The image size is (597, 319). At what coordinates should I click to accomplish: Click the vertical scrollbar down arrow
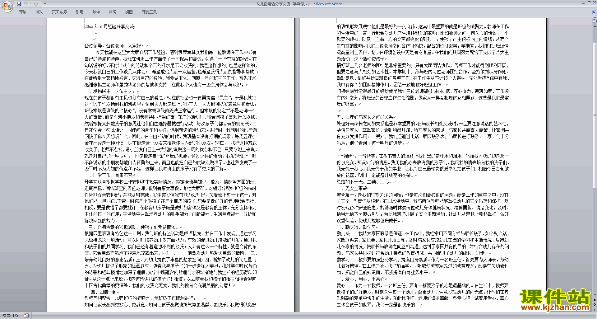pos(595,295)
